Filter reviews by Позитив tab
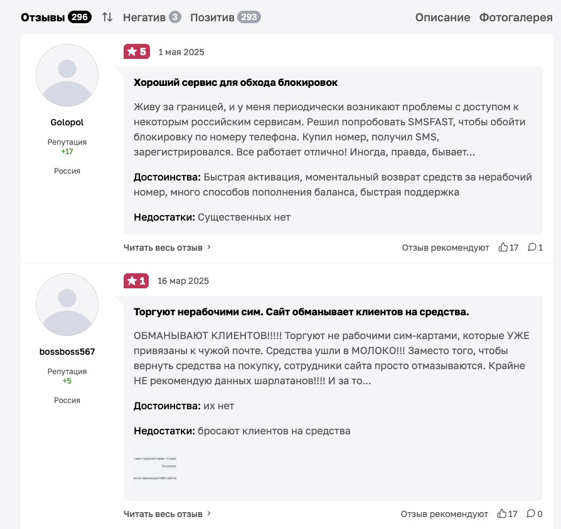561x529 pixels. 212,18
